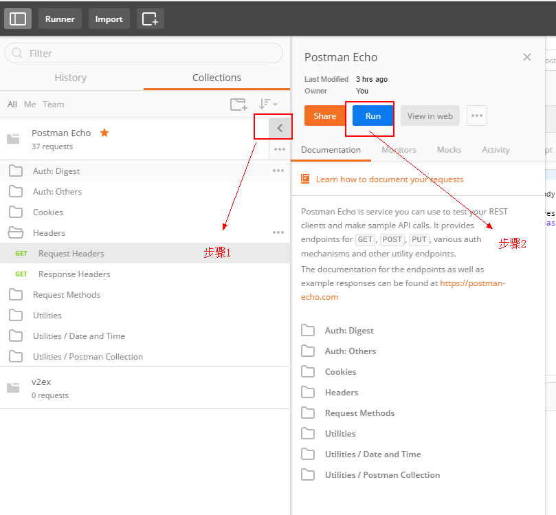
Task: Select the Activity tab
Action: (496, 150)
